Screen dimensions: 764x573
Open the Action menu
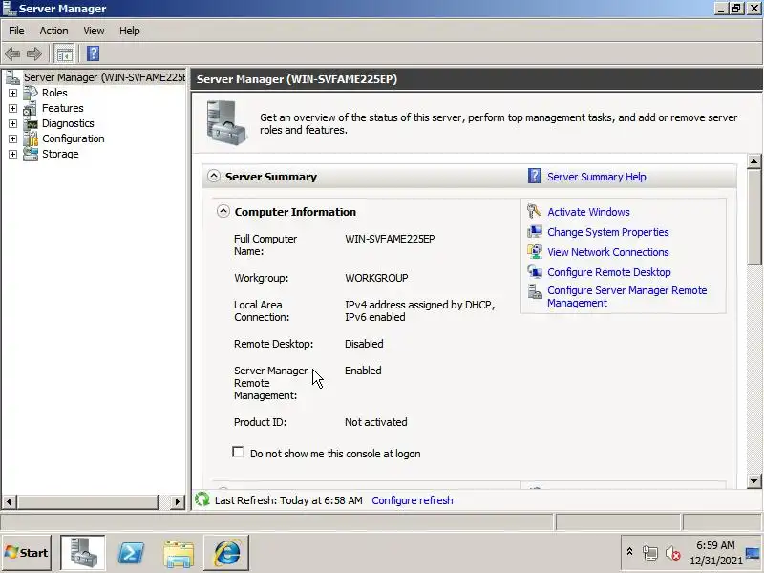53,31
